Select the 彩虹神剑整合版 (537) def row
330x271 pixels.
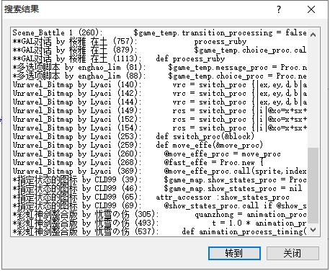tap(159, 231)
